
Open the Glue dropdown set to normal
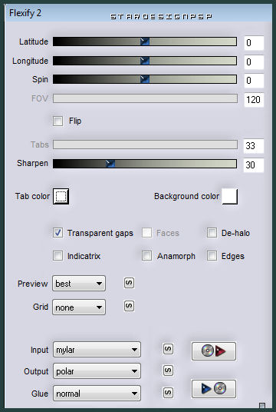[x=97, y=393]
